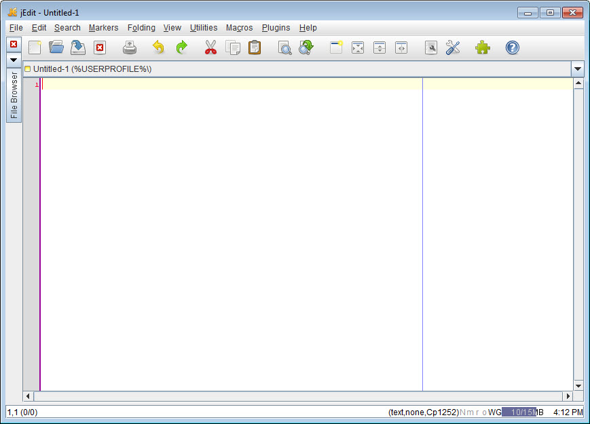This screenshot has width=590, height=424.
Task: Click the 4:12 PM clock in status bar
Action: coord(568,412)
